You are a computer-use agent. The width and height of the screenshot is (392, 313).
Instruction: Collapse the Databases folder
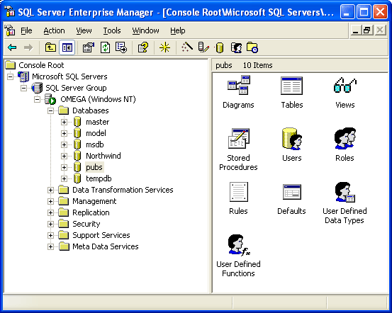coord(50,110)
